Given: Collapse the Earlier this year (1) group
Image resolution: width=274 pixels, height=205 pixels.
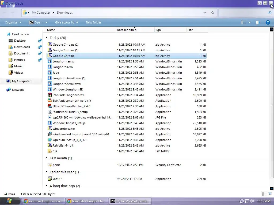Looking at the screenshot, I should coord(47,172).
